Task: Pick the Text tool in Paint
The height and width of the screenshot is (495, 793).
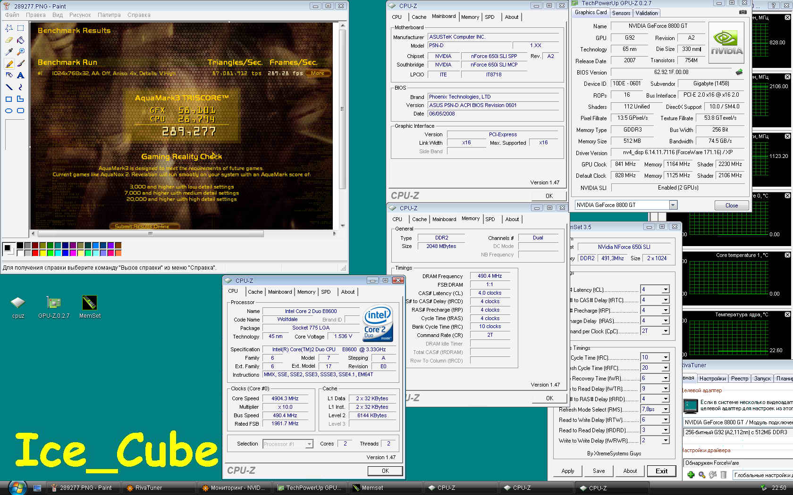Action: point(21,75)
